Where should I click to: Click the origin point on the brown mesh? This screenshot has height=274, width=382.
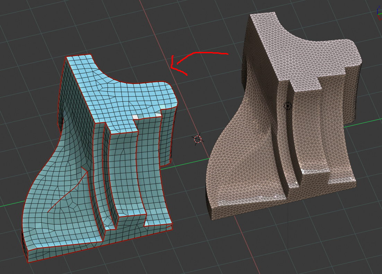tap(288, 106)
